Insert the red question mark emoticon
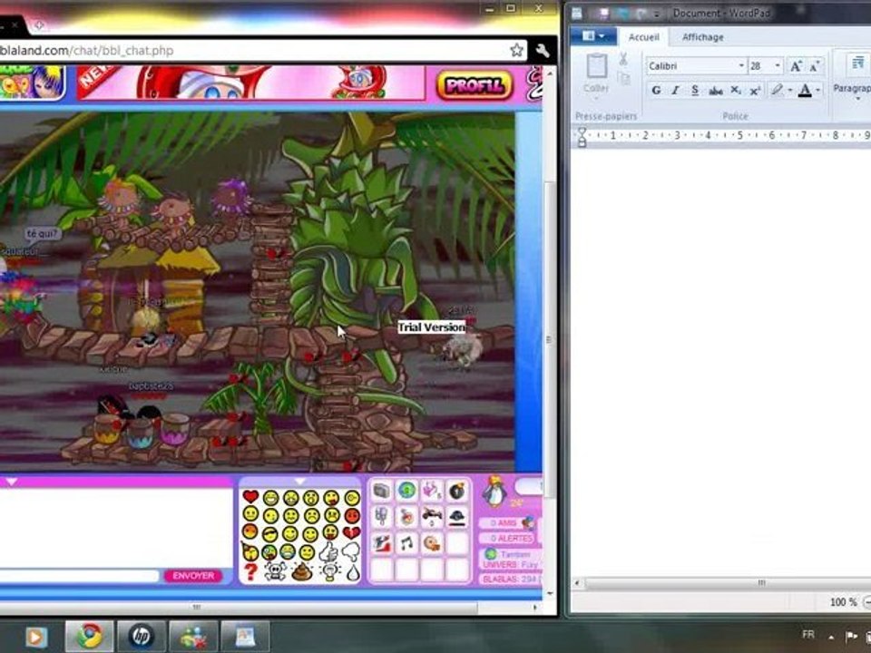Viewport: 871px width, 653px height. click(250, 571)
